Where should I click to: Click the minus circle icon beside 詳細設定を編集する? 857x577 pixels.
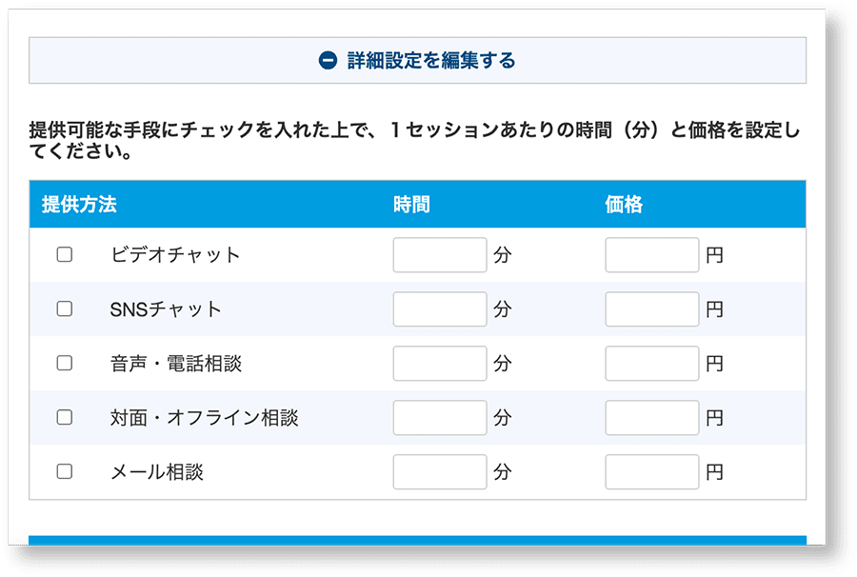point(328,60)
